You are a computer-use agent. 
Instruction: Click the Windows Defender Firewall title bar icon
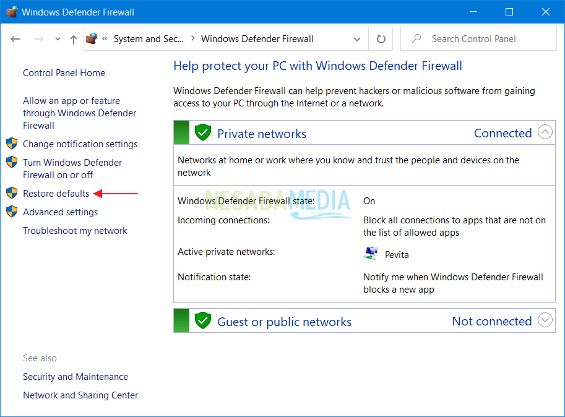coord(11,11)
